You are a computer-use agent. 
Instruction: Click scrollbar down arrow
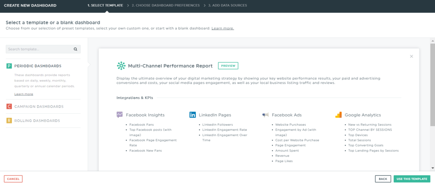point(432,168)
